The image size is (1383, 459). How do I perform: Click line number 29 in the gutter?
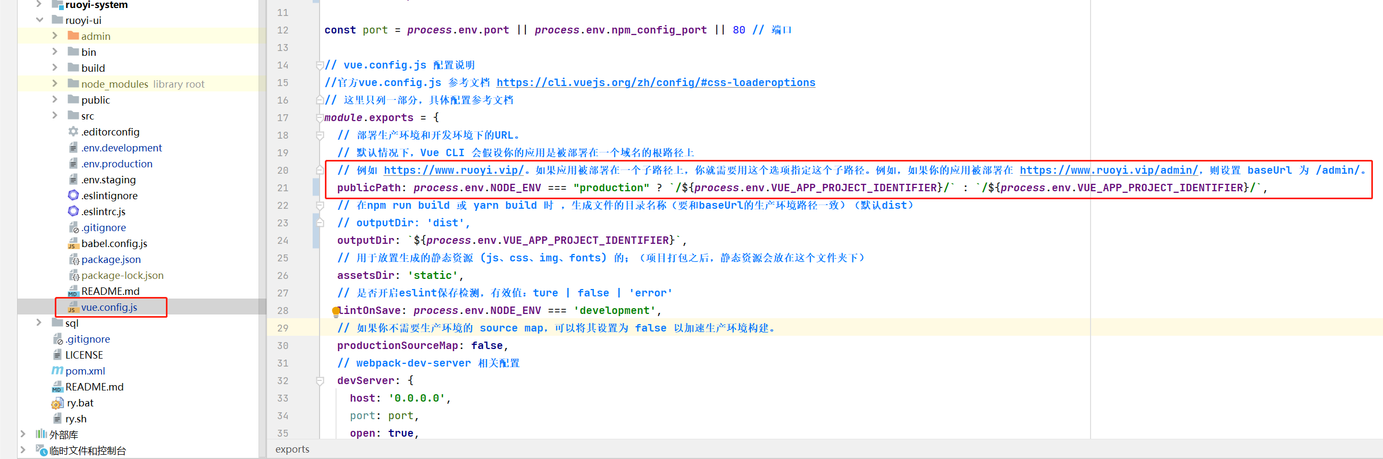[x=282, y=328]
